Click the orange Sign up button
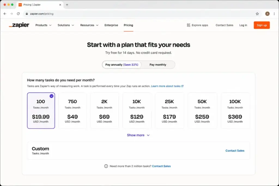The image size is (279, 186). (262, 25)
